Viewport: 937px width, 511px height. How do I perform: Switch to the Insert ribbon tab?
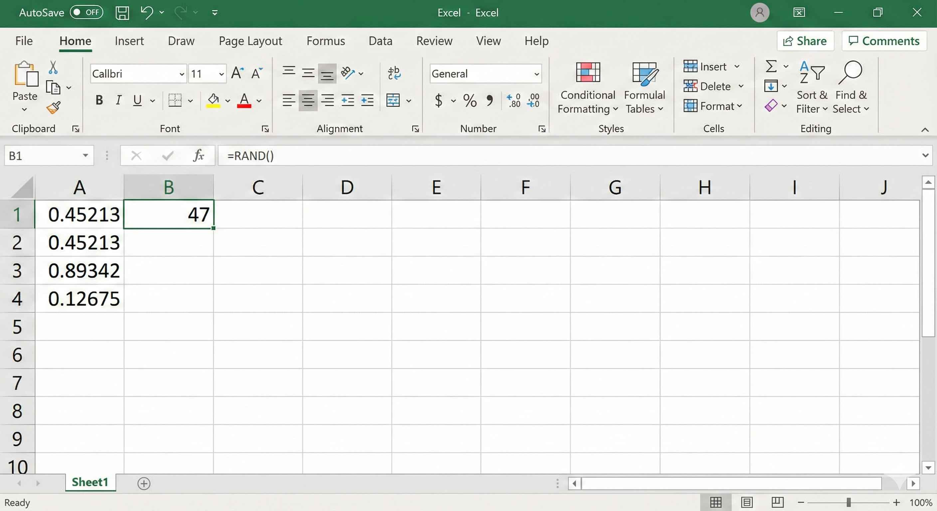[129, 41]
